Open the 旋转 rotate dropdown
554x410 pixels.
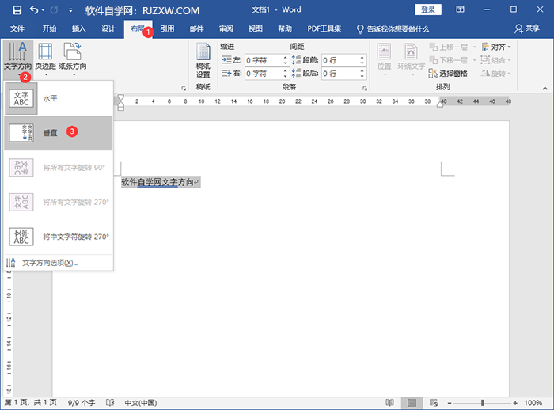[x=496, y=74]
